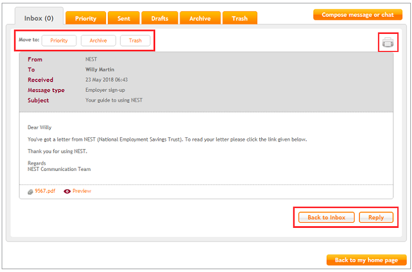Switch to the Priority tab
412x272 pixels.
pyautogui.click(x=86, y=18)
